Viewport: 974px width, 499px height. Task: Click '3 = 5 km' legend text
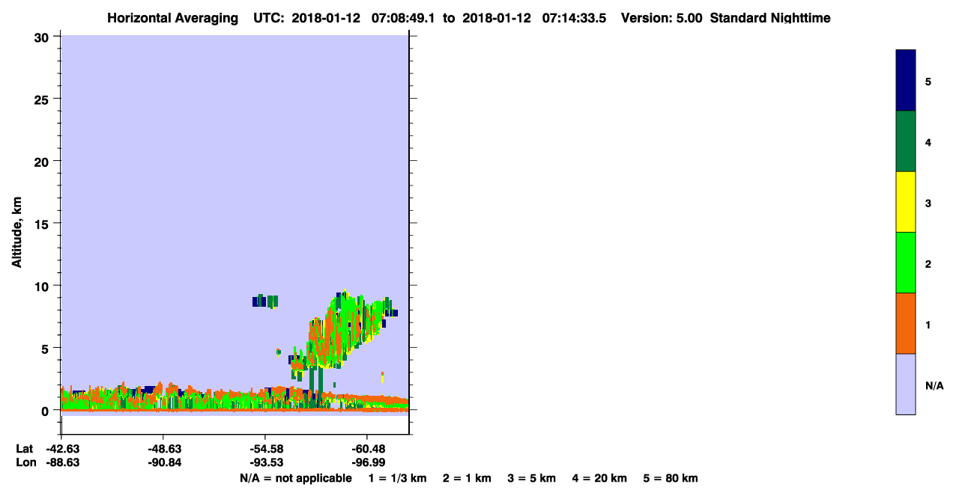pyautogui.click(x=532, y=478)
